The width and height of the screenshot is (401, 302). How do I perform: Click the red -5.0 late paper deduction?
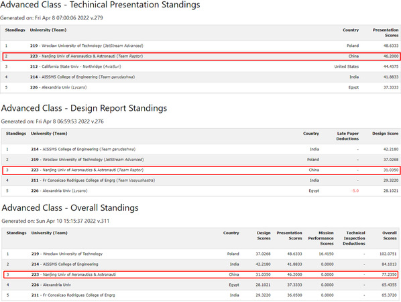click(x=355, y=191)
